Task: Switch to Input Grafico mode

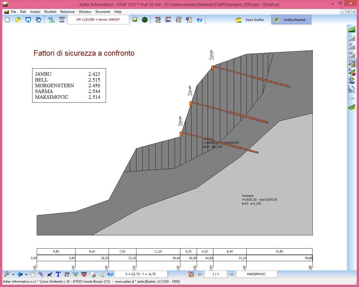Action: tap(250, 20)
